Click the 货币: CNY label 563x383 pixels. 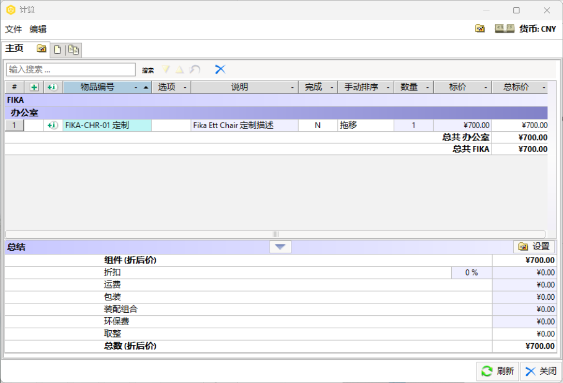pyautogui.click(x=538, y=29)
